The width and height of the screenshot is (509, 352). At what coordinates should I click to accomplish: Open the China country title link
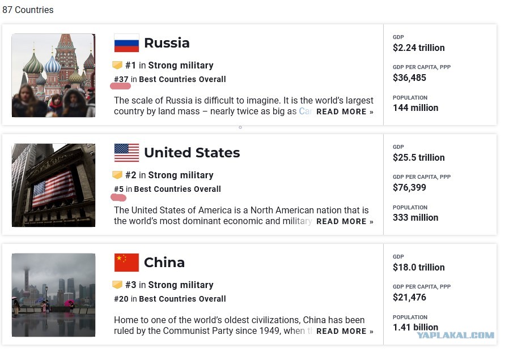(164, 263)
